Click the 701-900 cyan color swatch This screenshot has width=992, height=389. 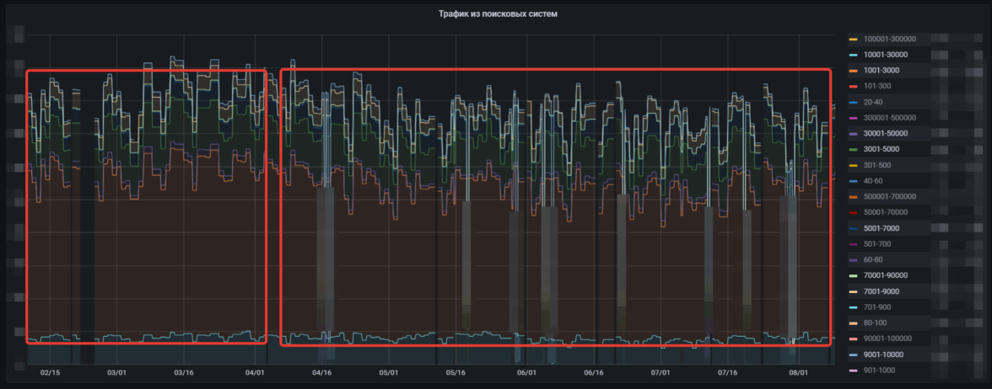pos(853,307)
